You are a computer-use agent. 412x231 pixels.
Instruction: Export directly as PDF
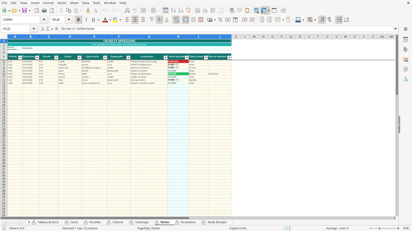tap(37, 11)
